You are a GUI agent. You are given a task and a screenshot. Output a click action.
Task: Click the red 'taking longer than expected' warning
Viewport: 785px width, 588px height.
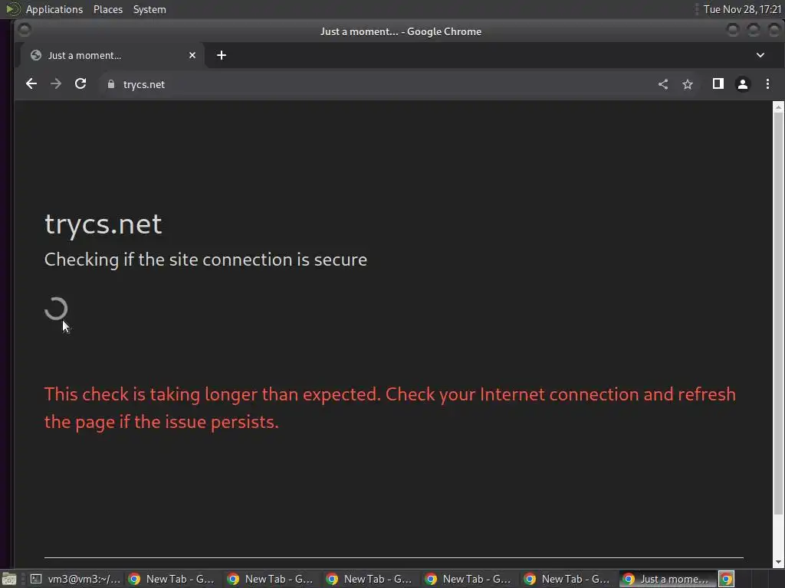[x=390, y=408]
